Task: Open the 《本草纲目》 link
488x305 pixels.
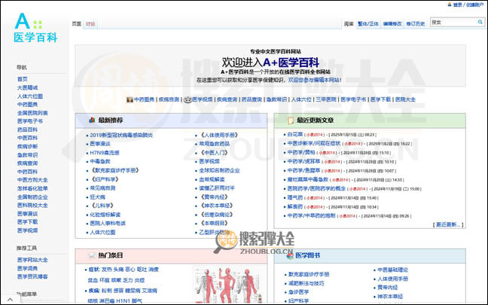Action: coord(214,223)
